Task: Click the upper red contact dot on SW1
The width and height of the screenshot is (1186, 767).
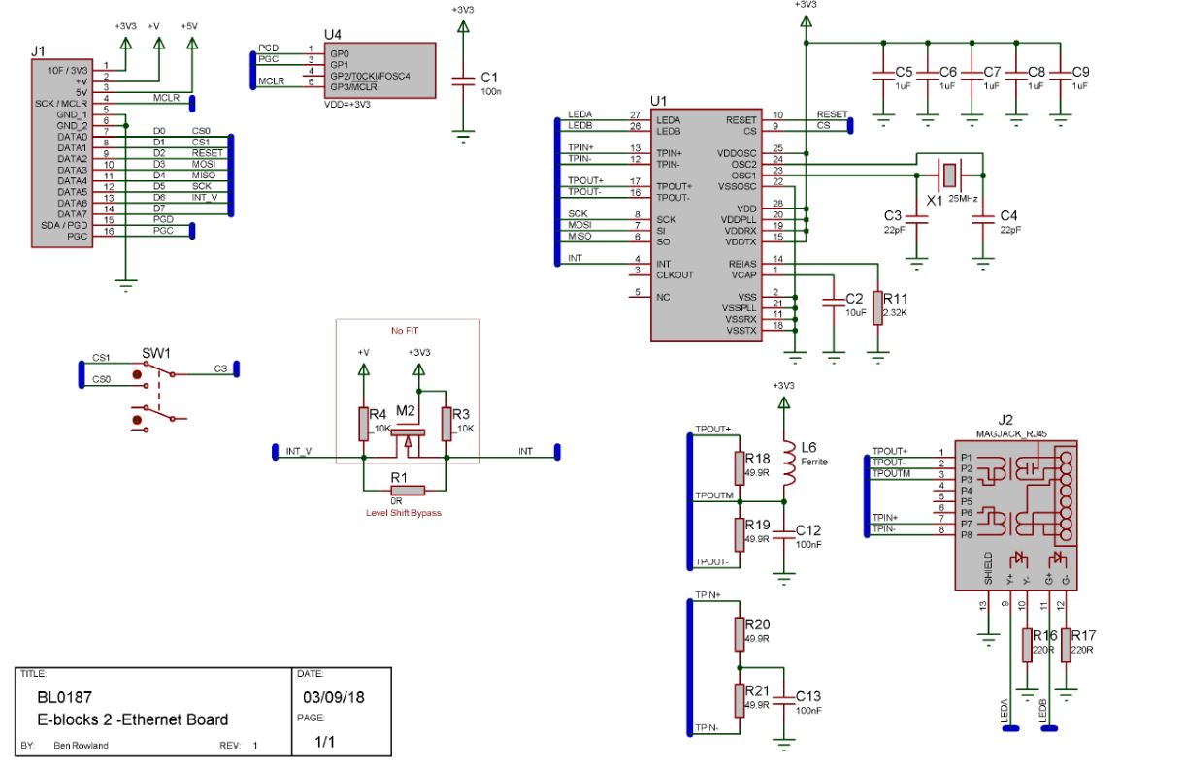Action: (137, 374)
